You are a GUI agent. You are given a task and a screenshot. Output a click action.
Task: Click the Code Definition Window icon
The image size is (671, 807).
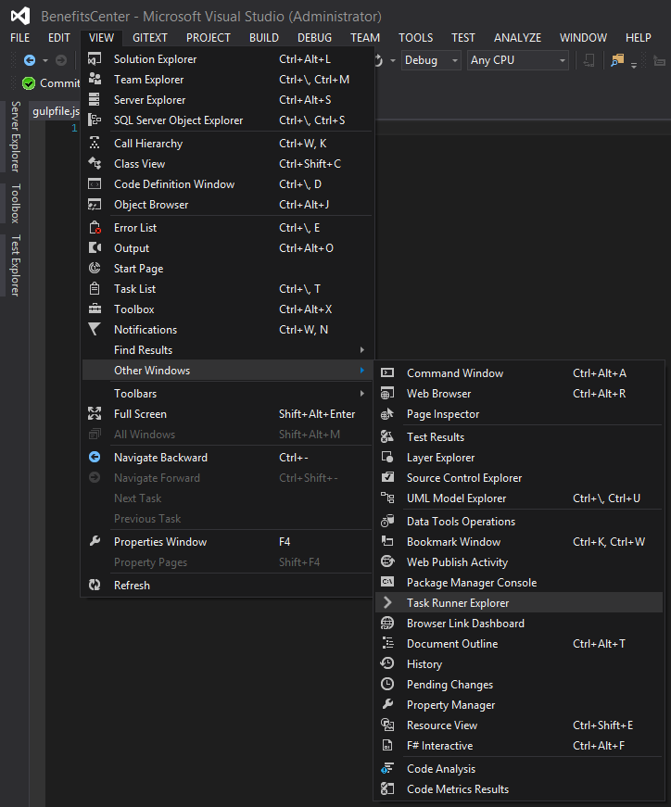click(x=95, y=183)
